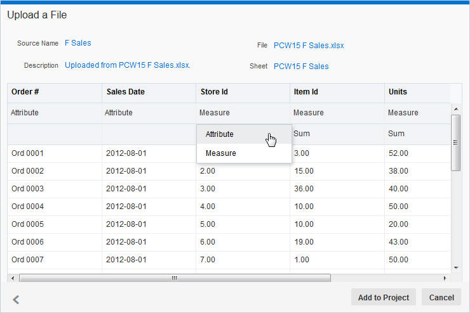Image resolution: width=470 pixels, height=313 pixels.
Task: Open the Item Id Sum aggregation dropdown
Action: pos(337,134)
